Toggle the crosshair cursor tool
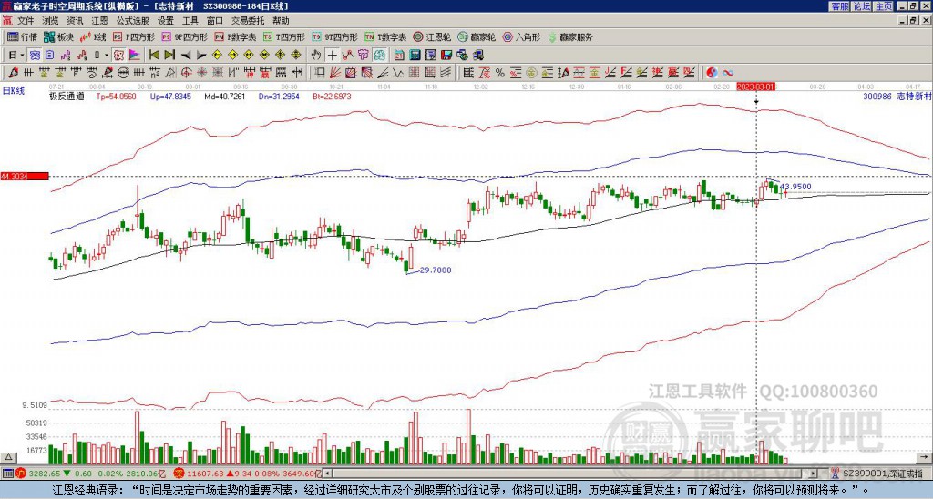 332,55
